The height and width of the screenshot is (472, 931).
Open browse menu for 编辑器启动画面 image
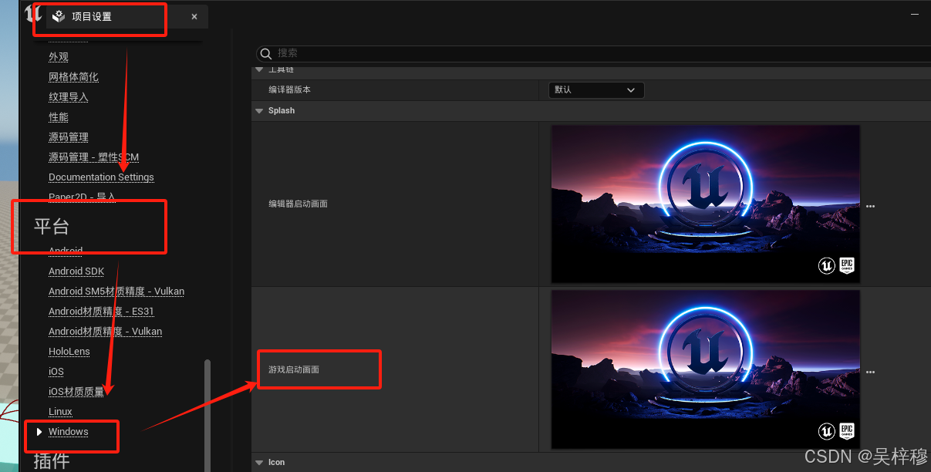pos(870,207)
